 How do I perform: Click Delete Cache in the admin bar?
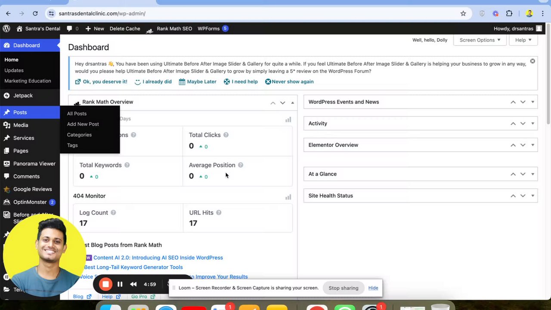click(x=125, y=28)
